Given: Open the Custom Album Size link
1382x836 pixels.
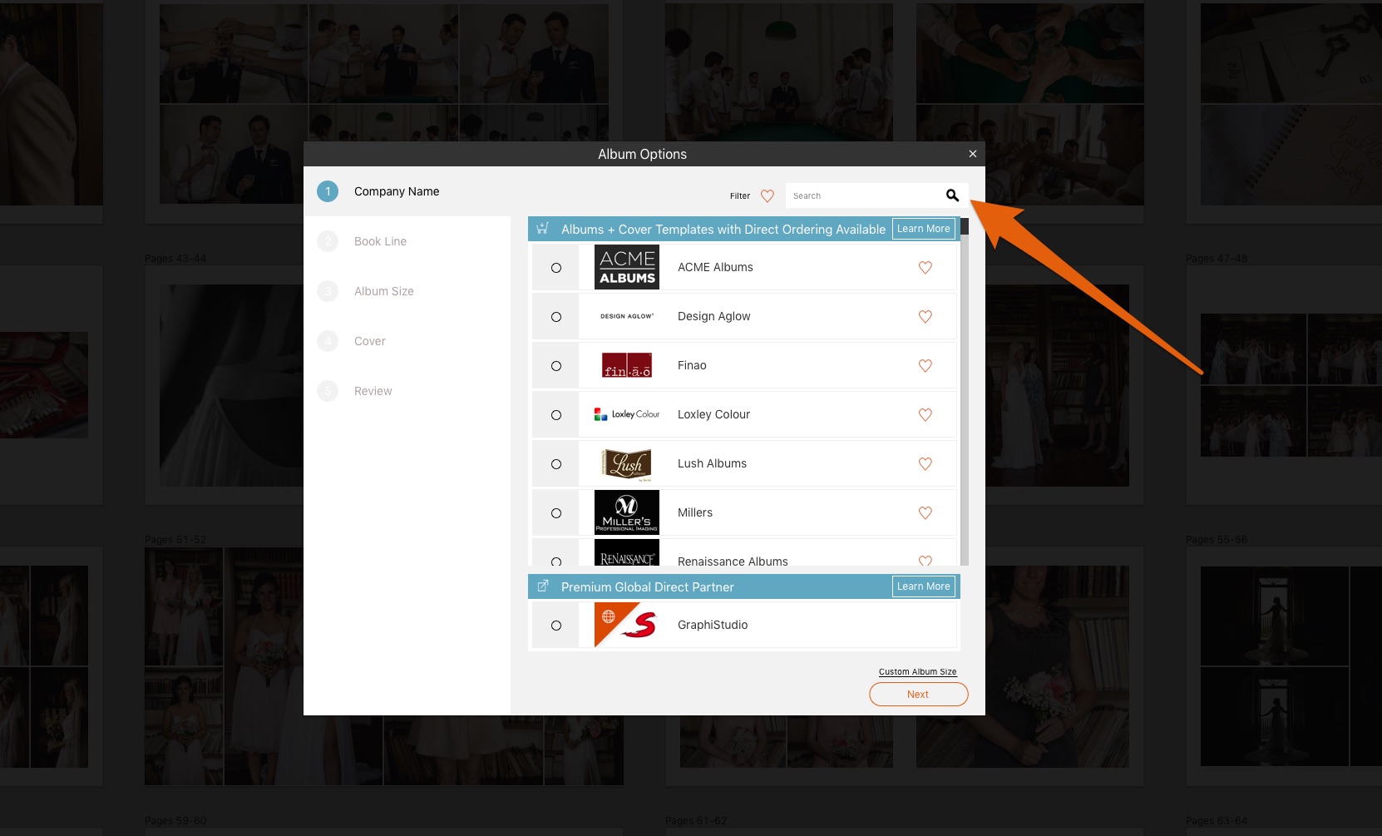Looking at the screenshot, I should pos(917,672).
